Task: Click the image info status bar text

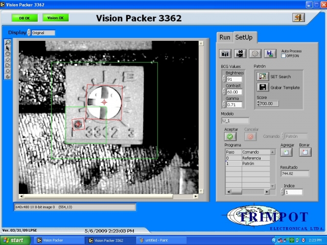Action: click(44, 207)
